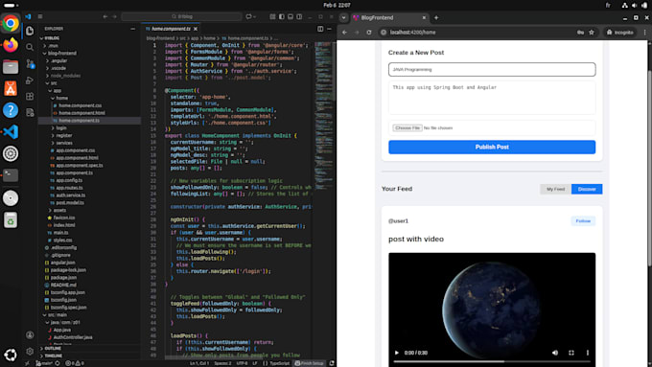Expand the assets folder
The width and height of the screenshot is (652, 367).
(x=59, y=210)
